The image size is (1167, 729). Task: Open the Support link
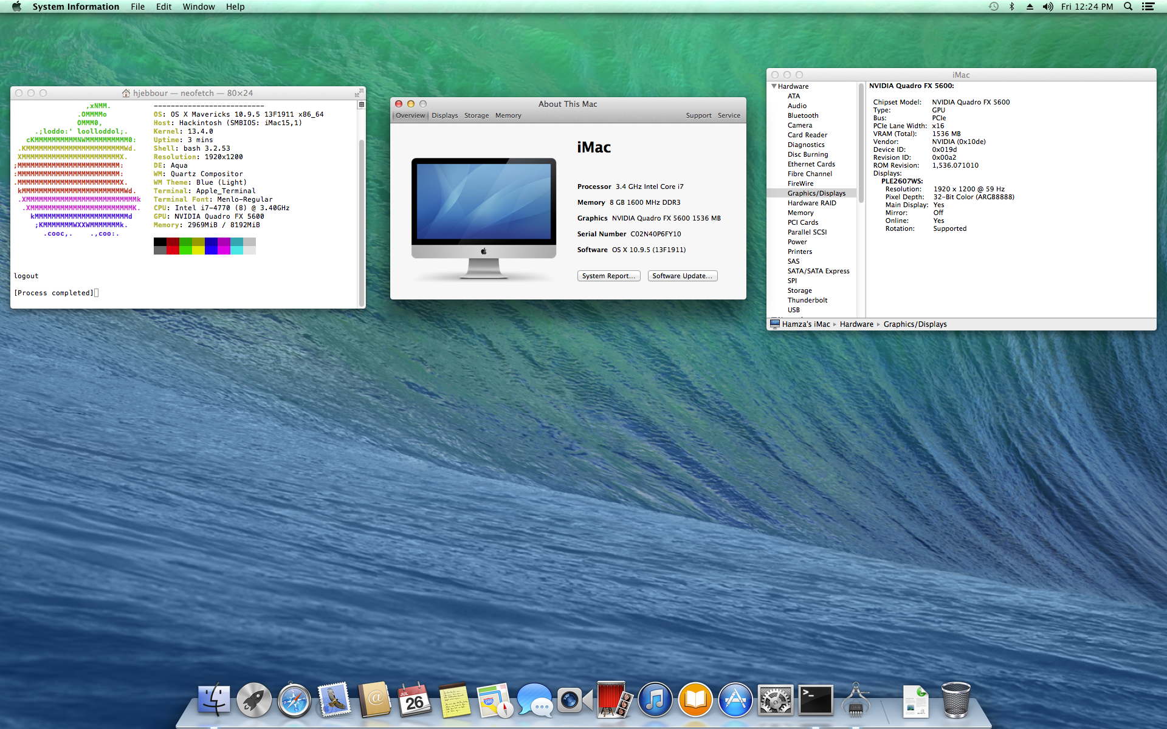698,115
